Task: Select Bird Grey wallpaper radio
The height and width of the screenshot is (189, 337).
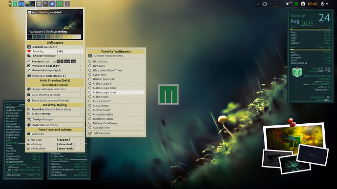Action: (x=90, y=66)
